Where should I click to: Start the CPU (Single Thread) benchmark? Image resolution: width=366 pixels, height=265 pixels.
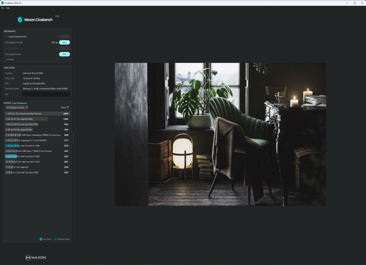click(x=64, y=54)
